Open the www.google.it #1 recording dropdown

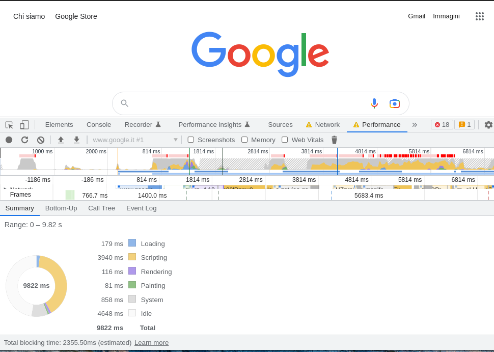pyautogui.click(x=135, y=140)
